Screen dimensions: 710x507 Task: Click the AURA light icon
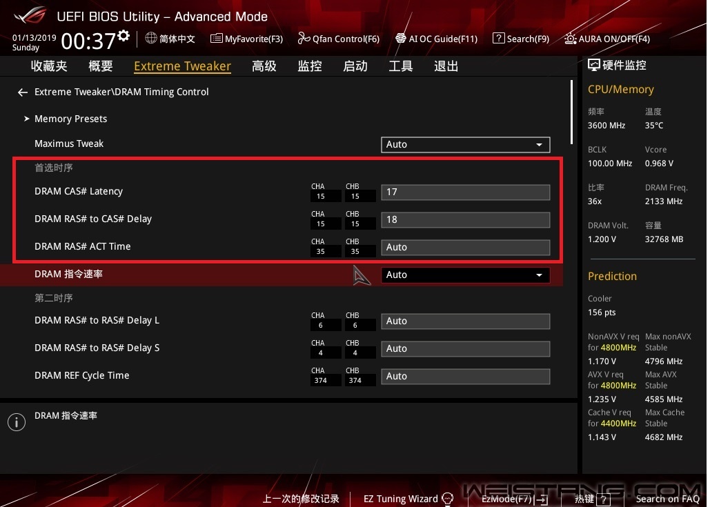(x=571, y=39)
